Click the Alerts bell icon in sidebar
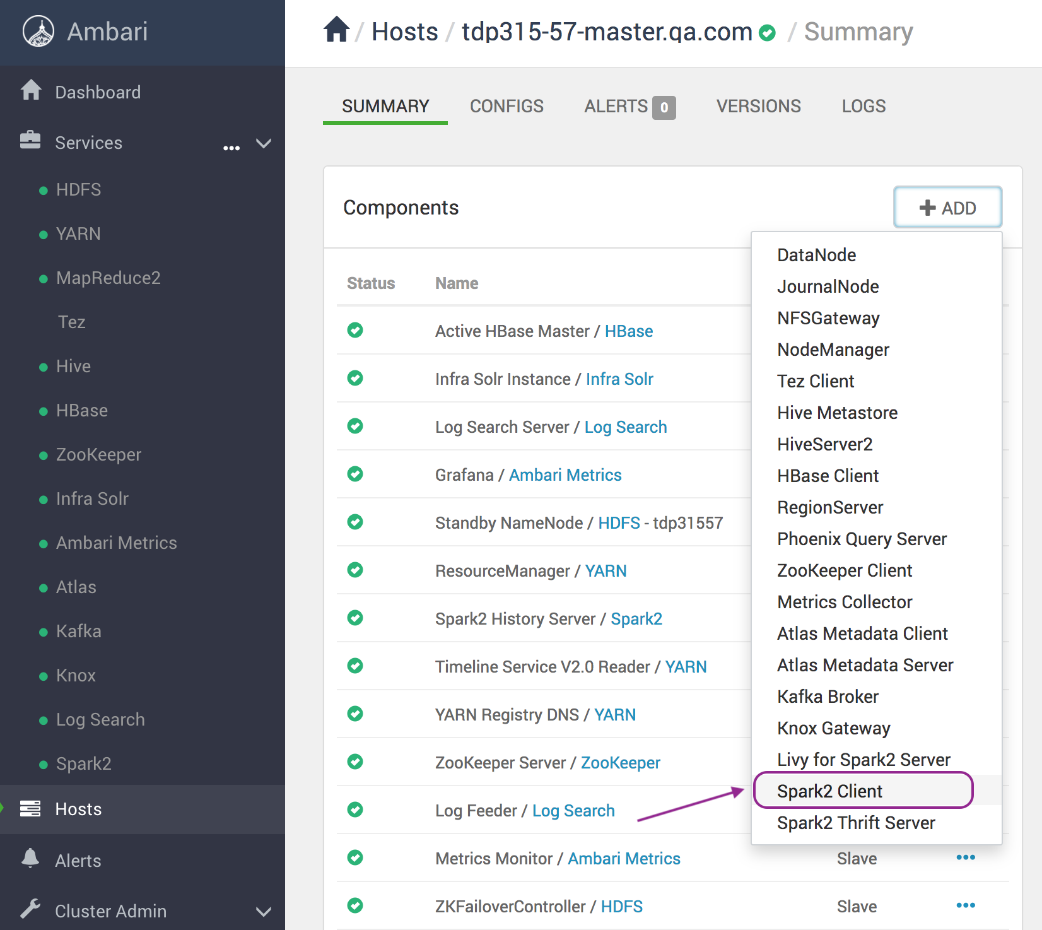 click(x=30, y=859)
